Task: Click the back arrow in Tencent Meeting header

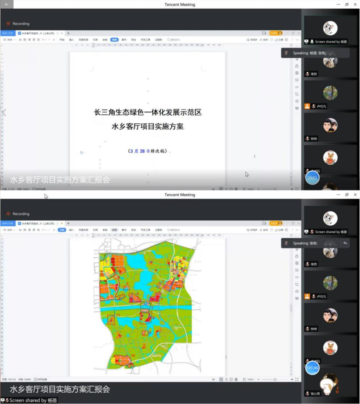Action: click(7, 4)
